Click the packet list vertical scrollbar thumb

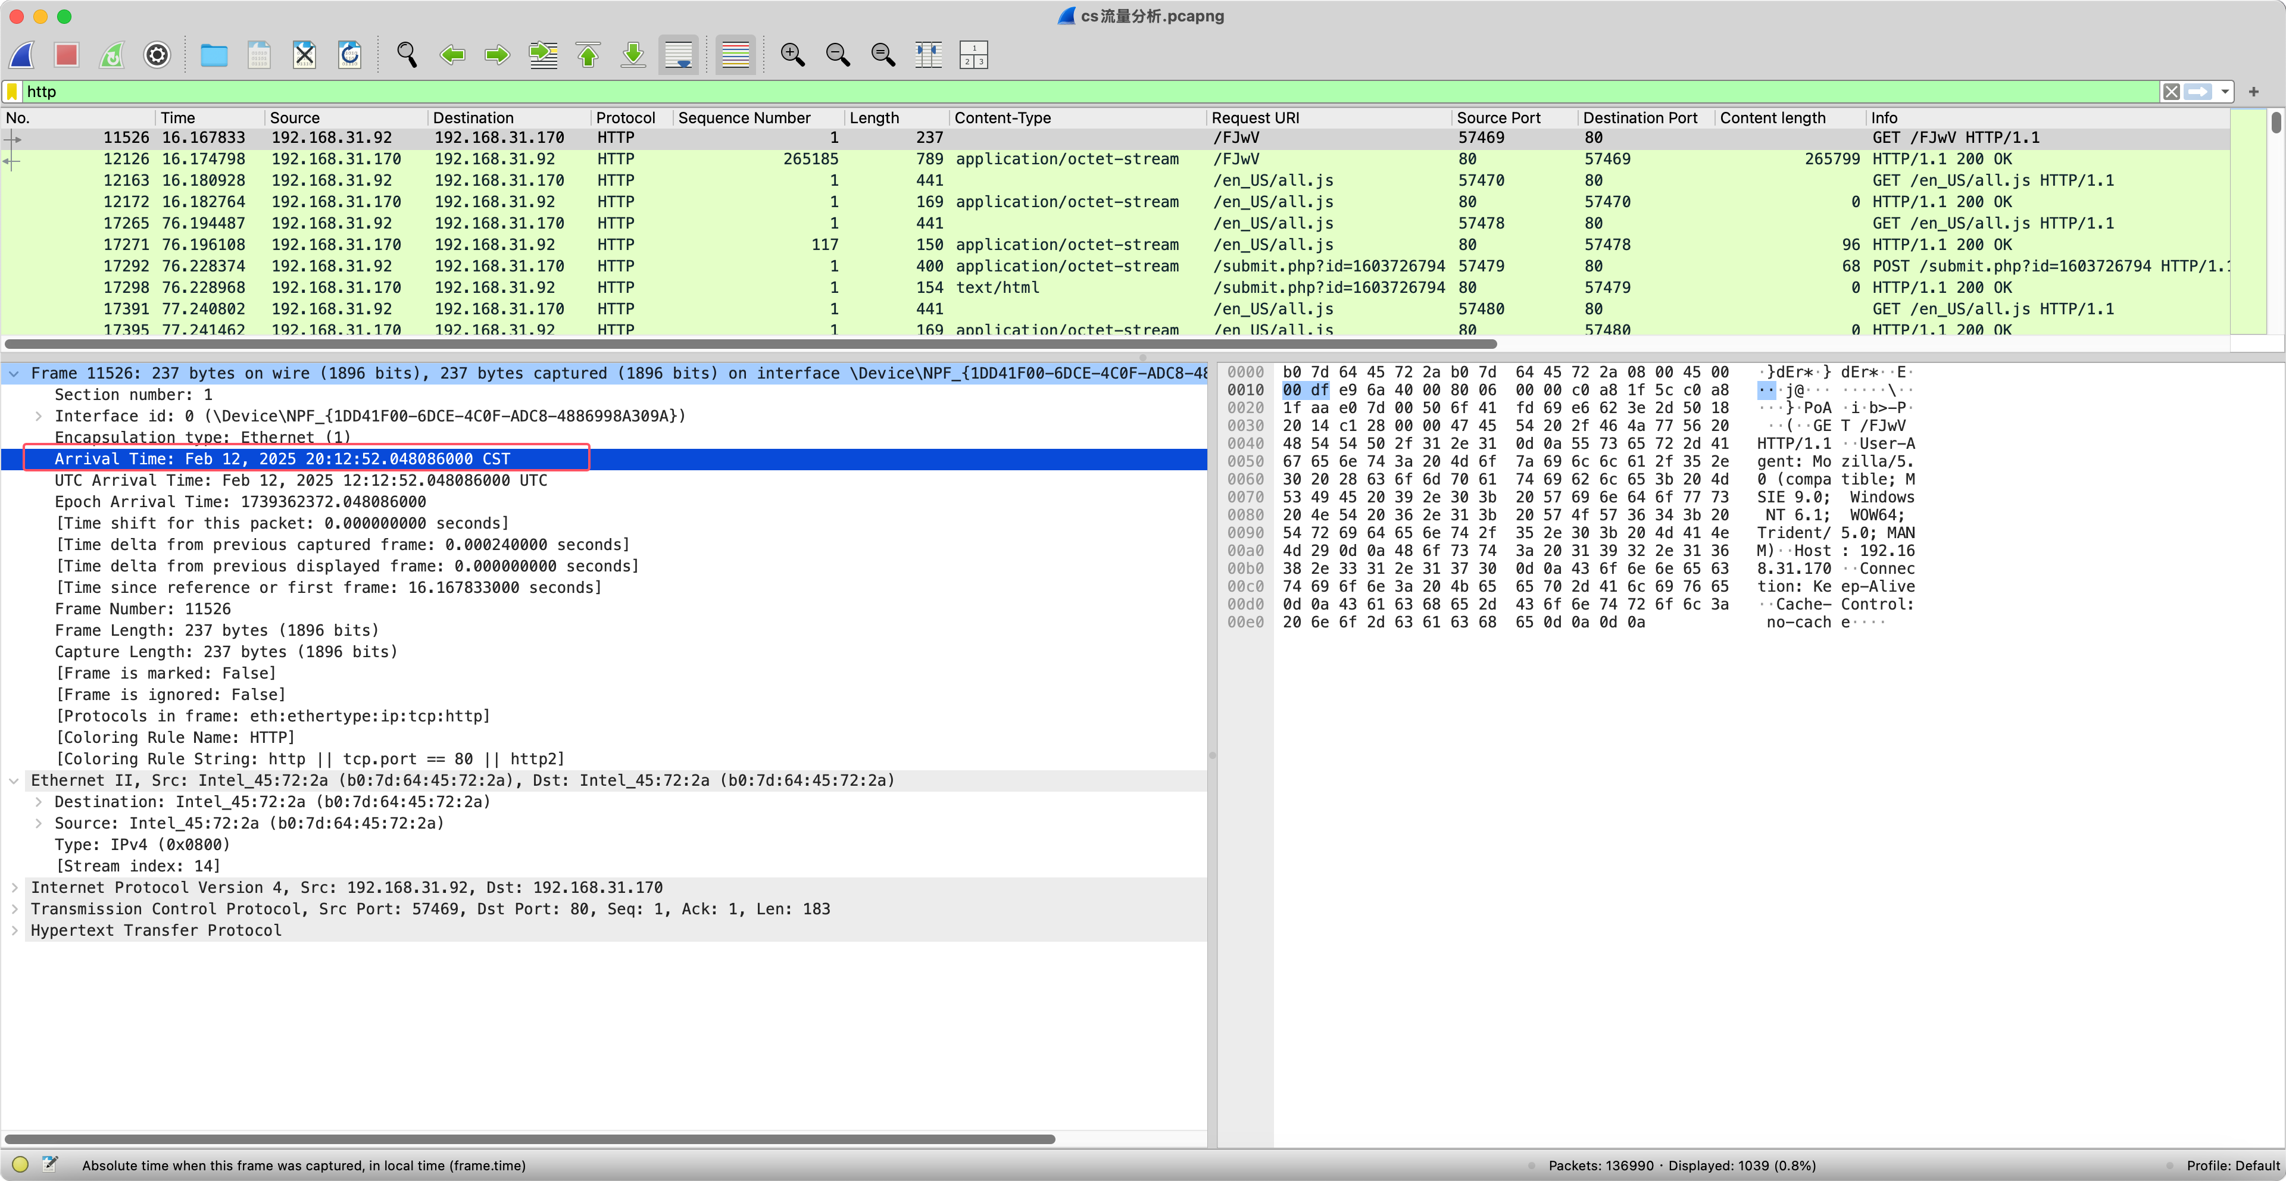coord(2275,123)
